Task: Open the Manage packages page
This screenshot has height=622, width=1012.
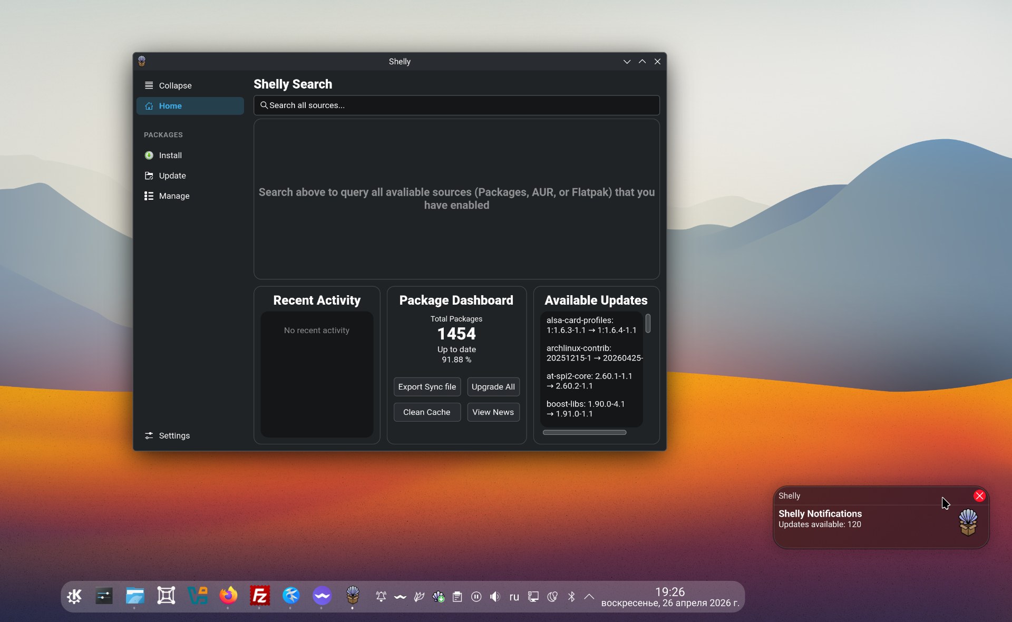Action: [173, 196]
